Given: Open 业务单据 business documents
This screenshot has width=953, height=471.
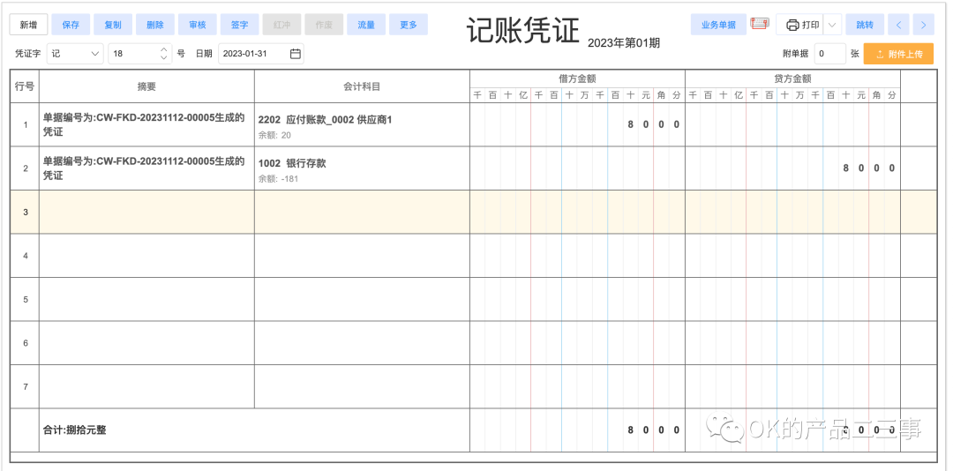Looking at the screenshot, I should [718, 25].
